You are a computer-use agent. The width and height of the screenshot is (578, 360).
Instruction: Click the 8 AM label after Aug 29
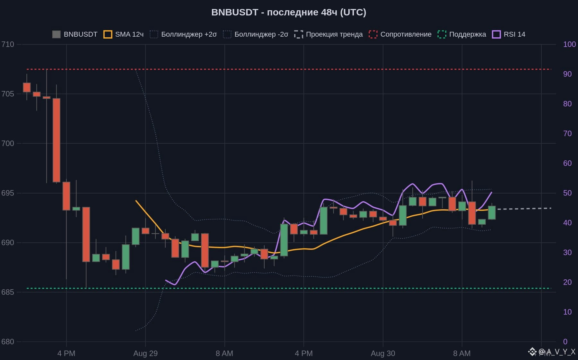click(224, 353)
